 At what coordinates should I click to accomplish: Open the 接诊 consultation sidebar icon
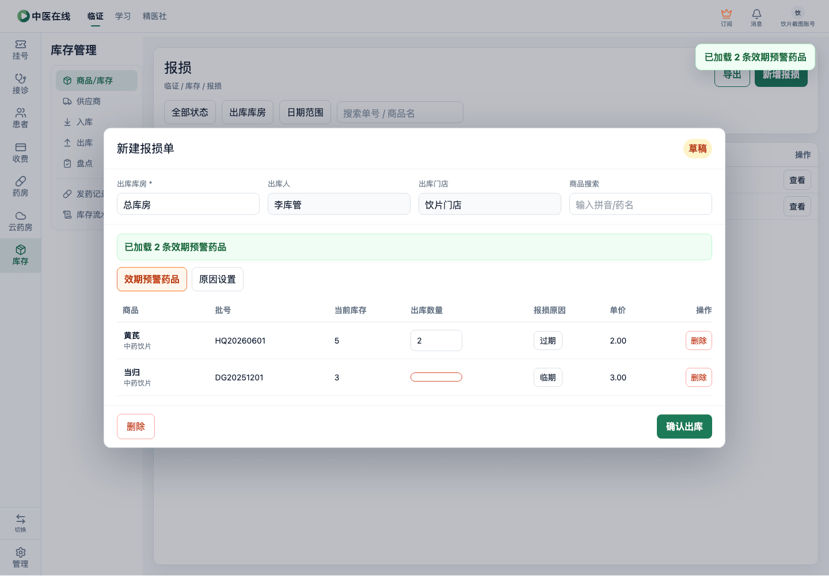[x=20, y=84]
